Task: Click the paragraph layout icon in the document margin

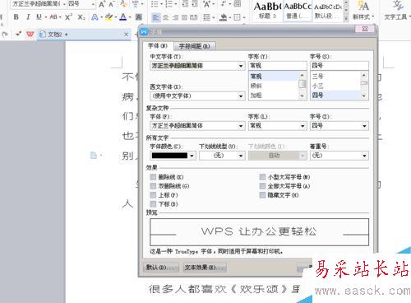Action: 94,156
